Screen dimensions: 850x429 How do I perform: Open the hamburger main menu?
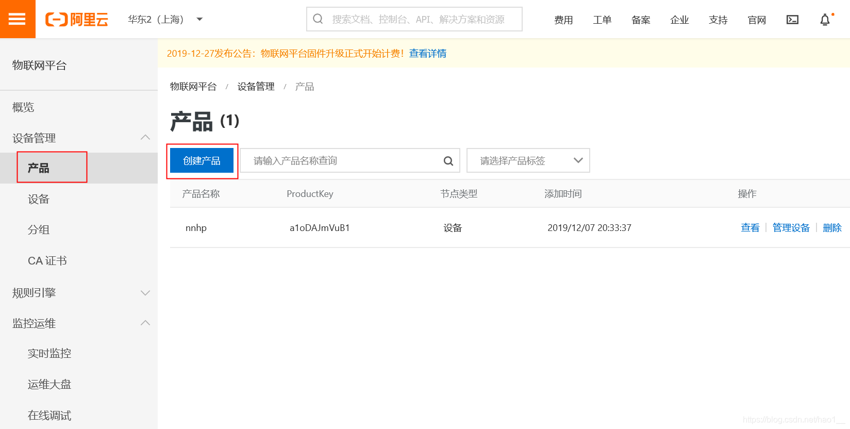18,19
